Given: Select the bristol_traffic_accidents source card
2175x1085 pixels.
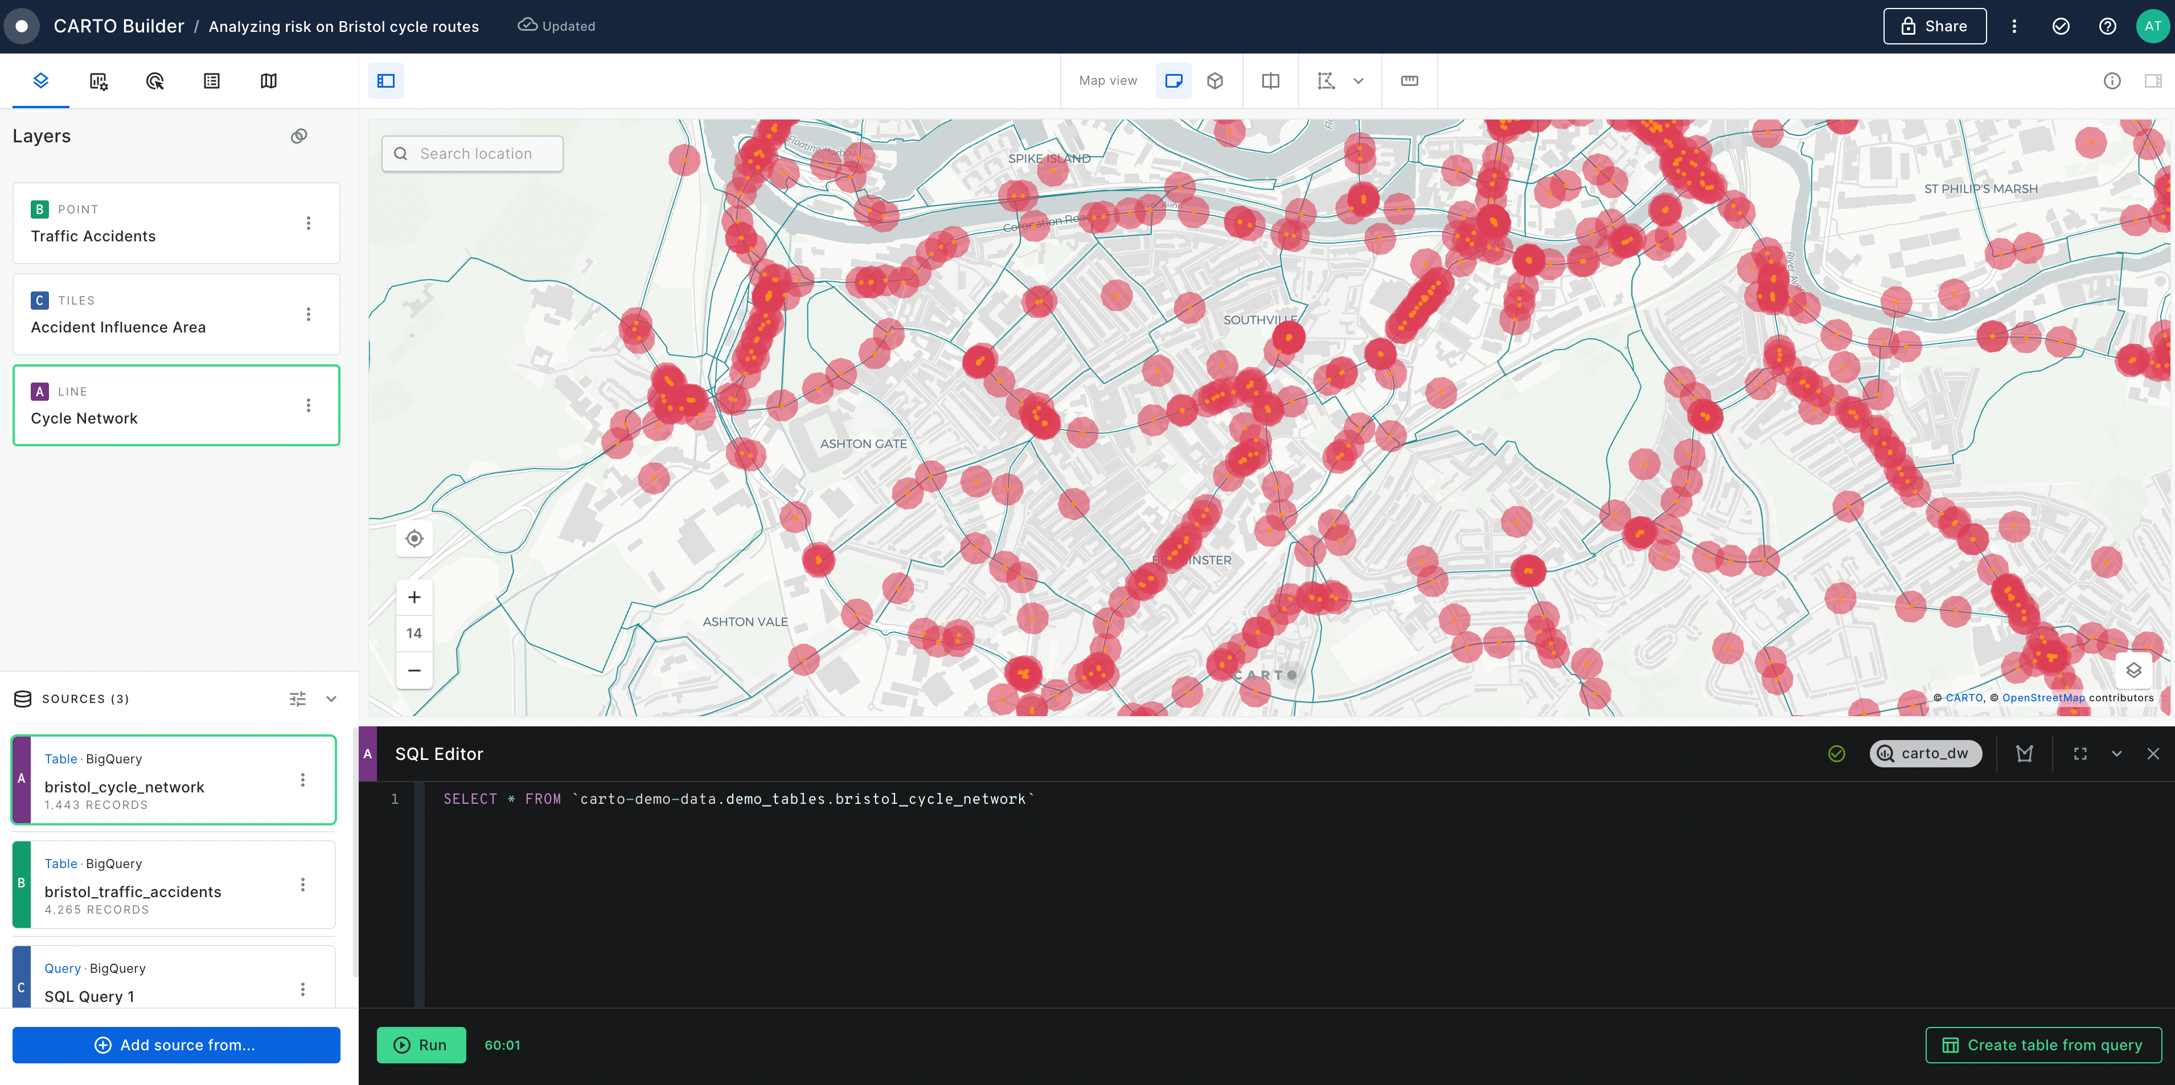Looking at the screenshot, I should click(x=174, y=884).
